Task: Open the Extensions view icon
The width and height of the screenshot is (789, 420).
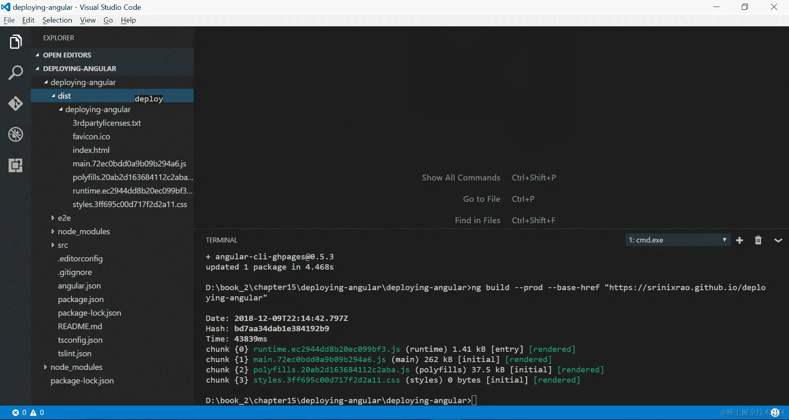Action: (x=16, y=165)
